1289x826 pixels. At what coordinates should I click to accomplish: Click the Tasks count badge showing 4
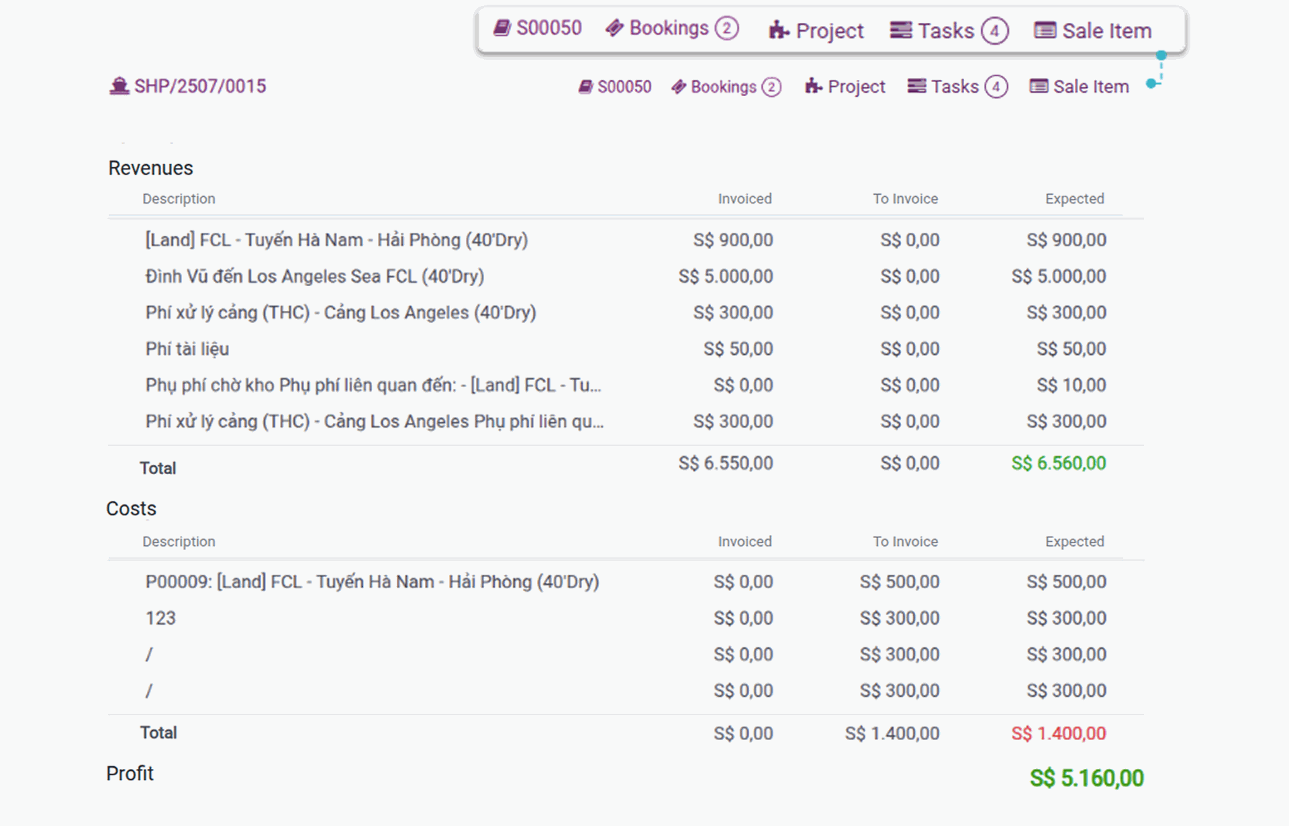click(996, 87)
